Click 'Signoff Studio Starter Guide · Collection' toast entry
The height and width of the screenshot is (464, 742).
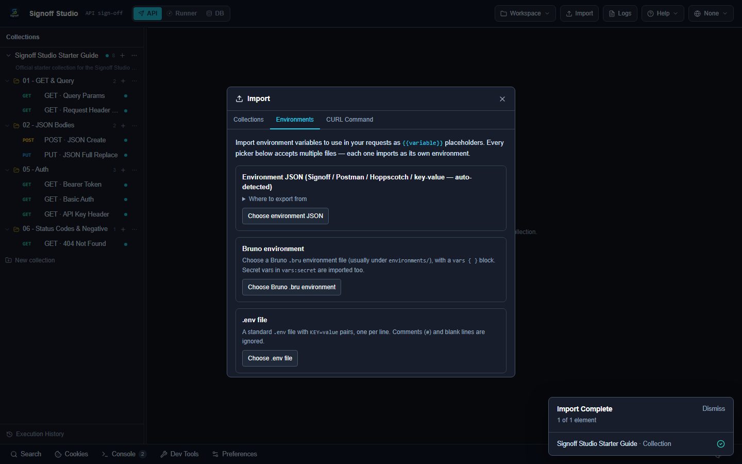[614, 444]
